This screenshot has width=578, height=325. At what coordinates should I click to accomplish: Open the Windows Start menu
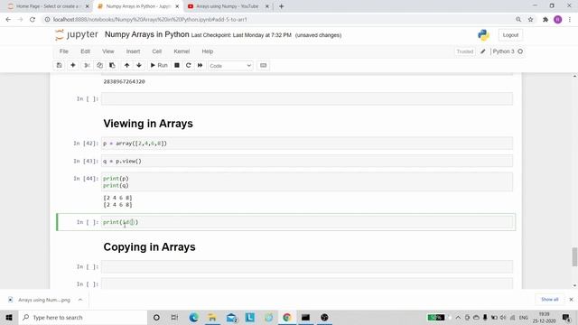(9, 317)
